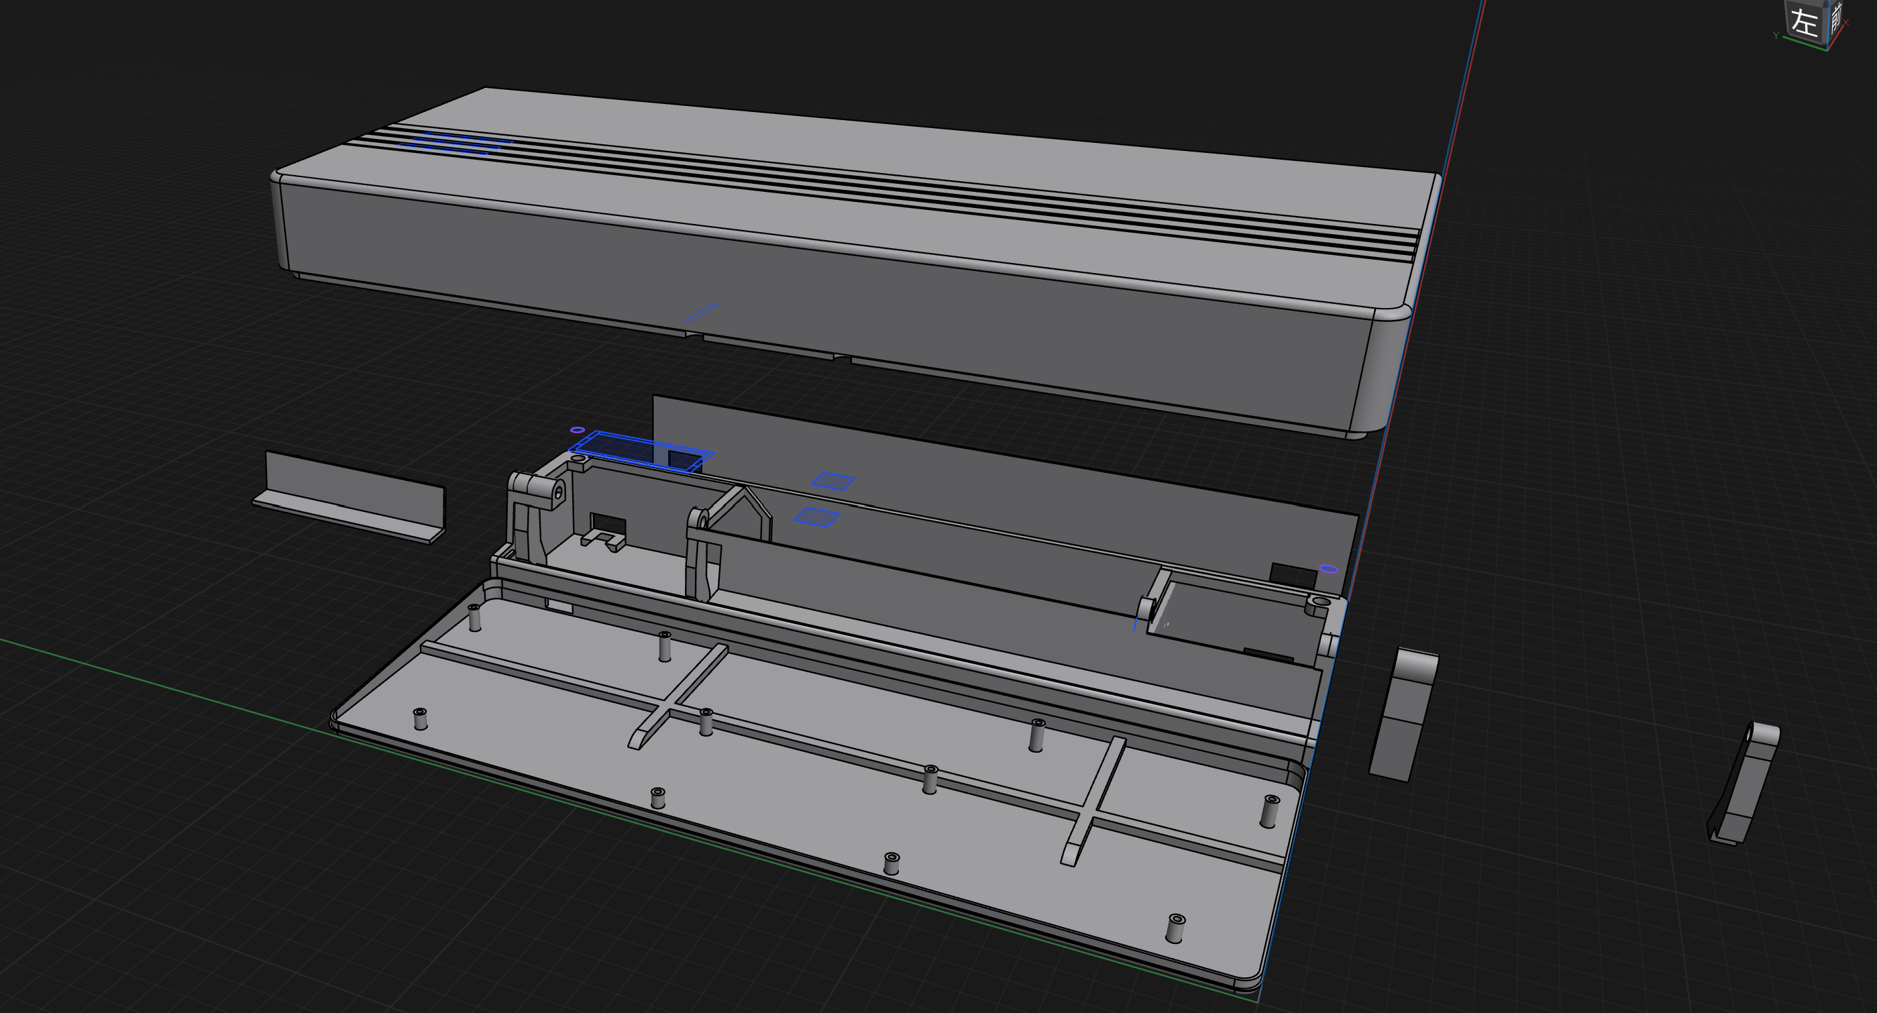The height and width of the screenshot is (1013, 1877).
Task: Select upper small blue square sketch on back panel
Action: pos(833,481)
